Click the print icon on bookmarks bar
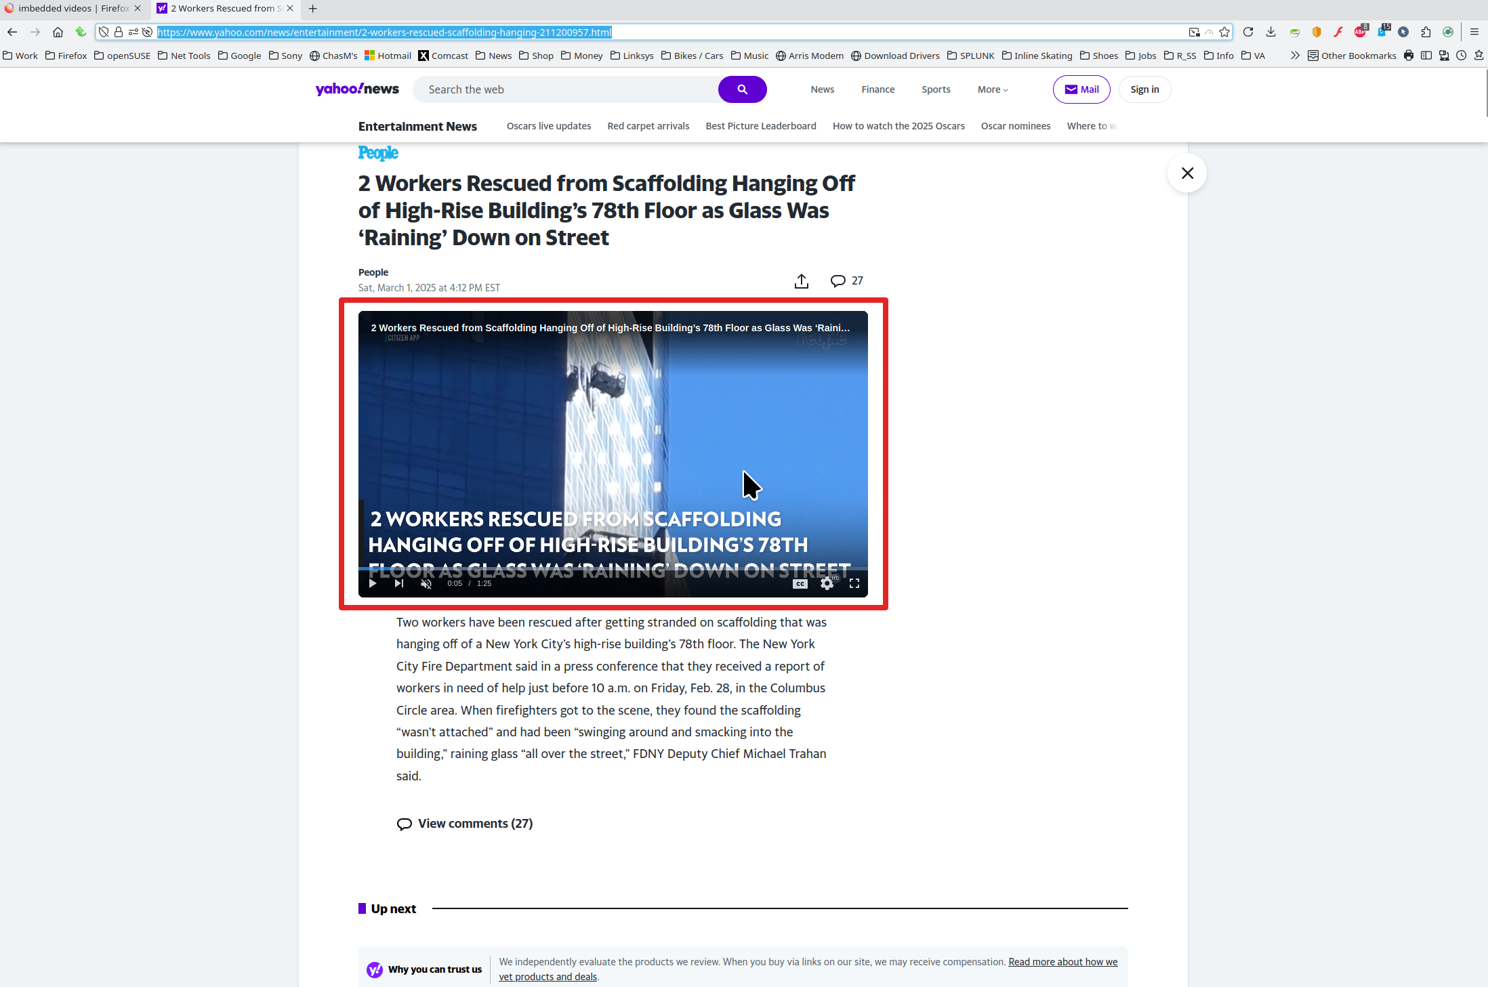Viewport: 1488px width, 987px height. tap(1409, 56)
